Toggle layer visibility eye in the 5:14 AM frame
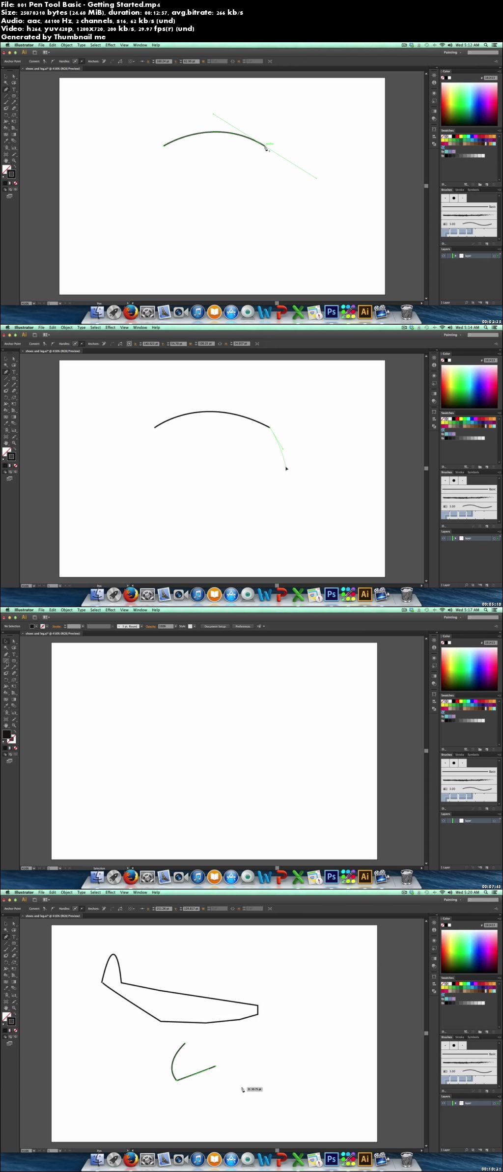The width and height of the screenshot is (503, 1172). tap(444, 538)
